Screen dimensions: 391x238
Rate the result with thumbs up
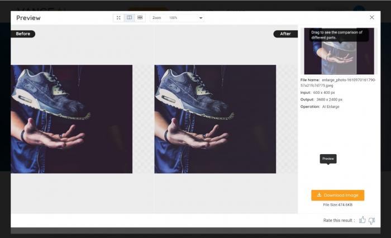363,220
